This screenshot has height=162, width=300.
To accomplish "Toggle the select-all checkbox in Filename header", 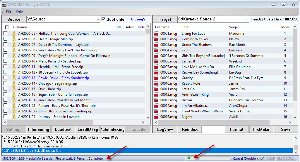I will 7,27.
